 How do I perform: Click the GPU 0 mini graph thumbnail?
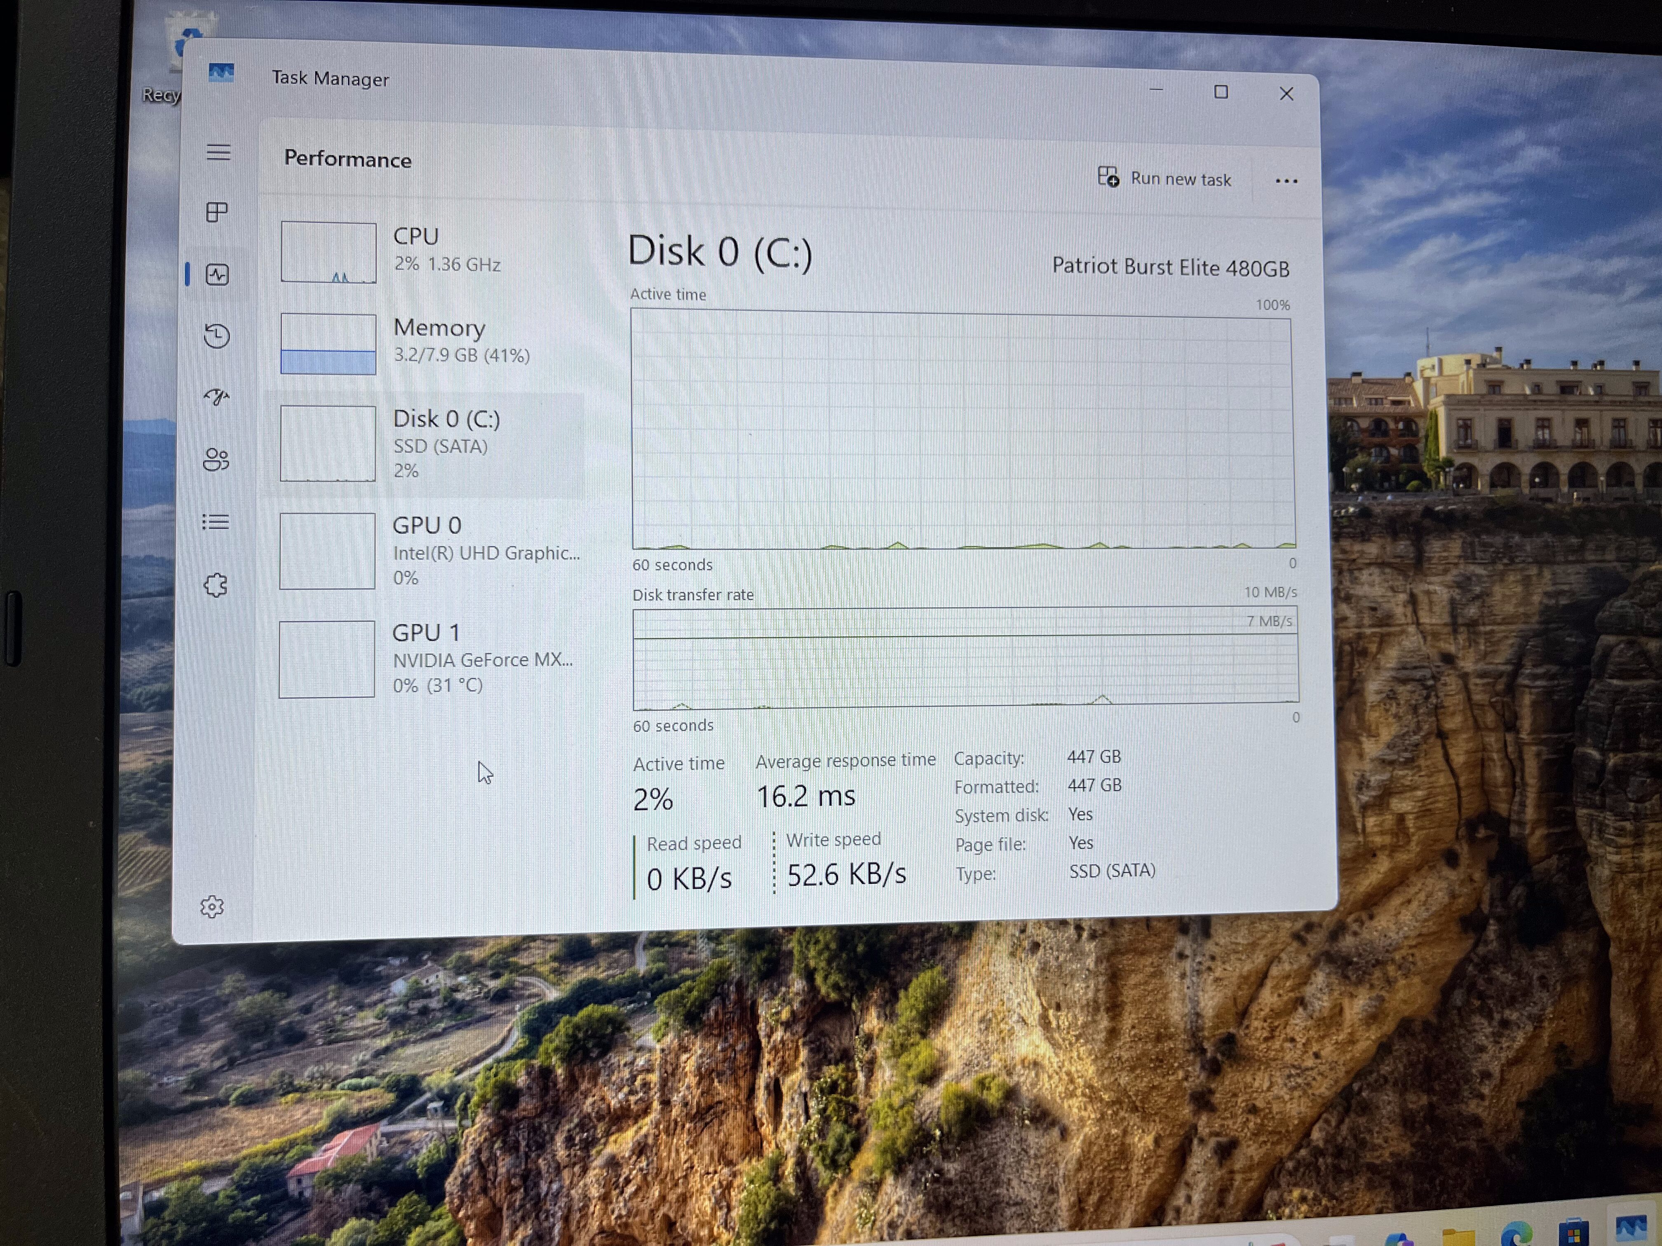tap(327, 551)
